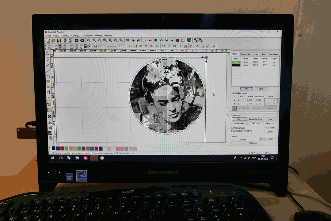This screenshot has height=221, width=331.
Task: Open the Config(S) menu
Action: (76, 36)
